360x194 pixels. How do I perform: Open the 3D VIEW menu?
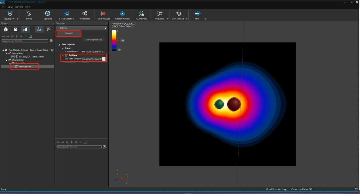pyautogui.click(x=19, y=7)
